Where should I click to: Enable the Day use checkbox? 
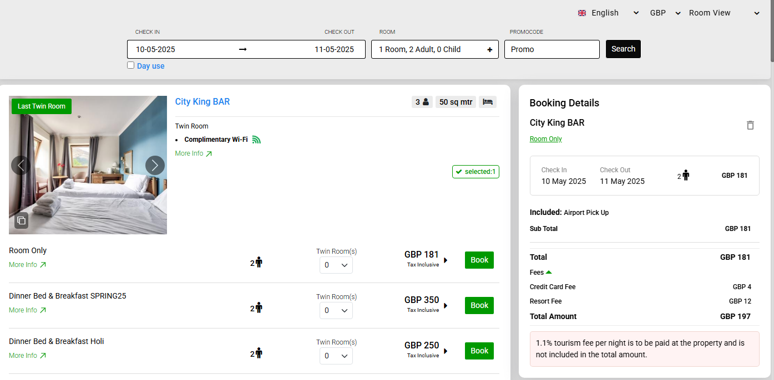coord(131,65)
